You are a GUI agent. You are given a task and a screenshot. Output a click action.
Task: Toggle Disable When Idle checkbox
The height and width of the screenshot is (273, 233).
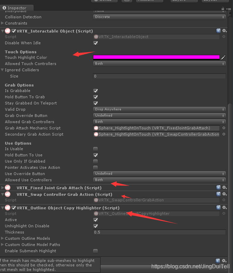click(95, 43)
